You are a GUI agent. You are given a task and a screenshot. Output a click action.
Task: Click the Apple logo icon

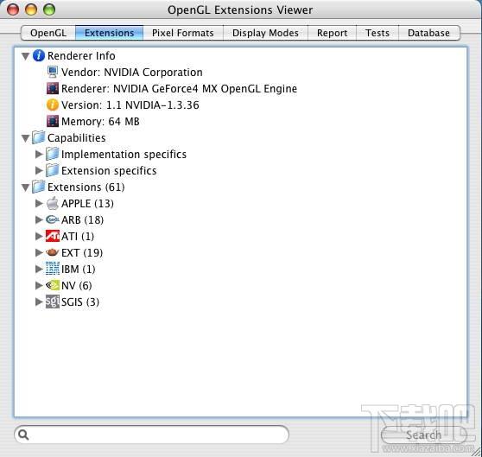pos(53,203)
